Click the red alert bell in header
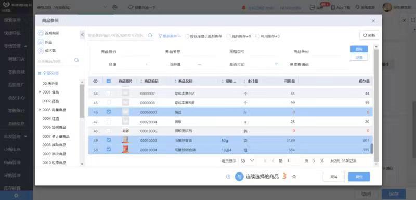Image resolution: width=416 pixels, height=200 pixels. pos(243,8)
